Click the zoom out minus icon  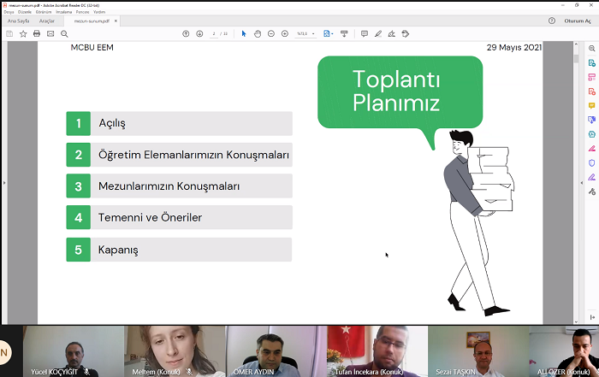pyautogui.click(x=271, y=33)
